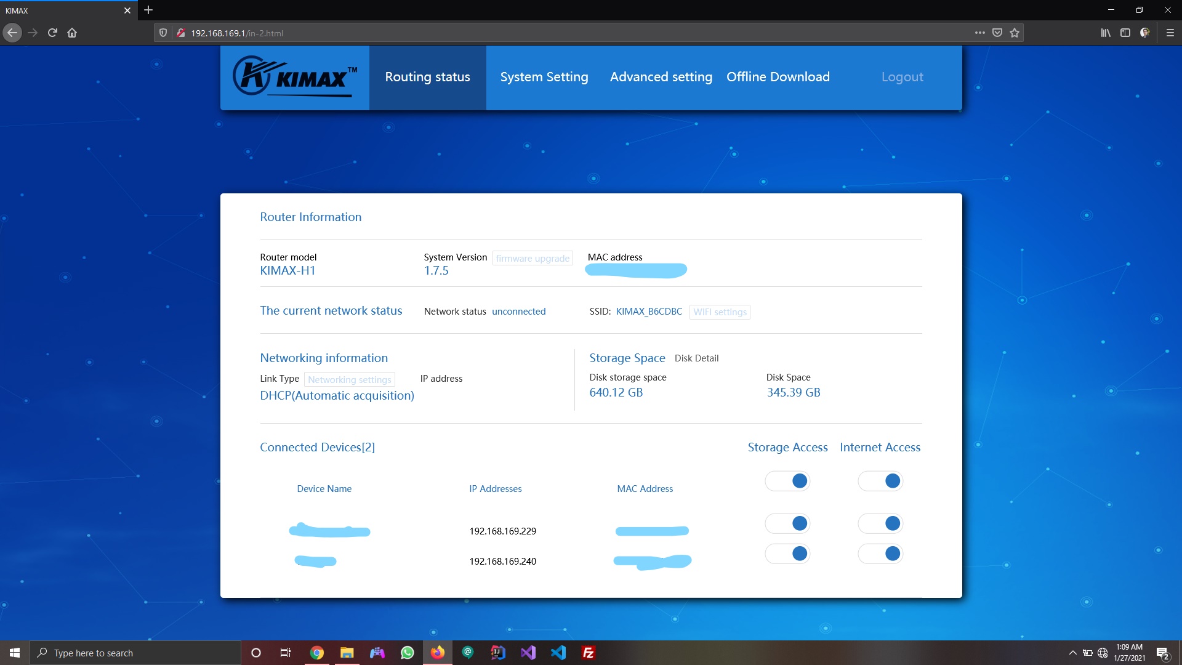Viewport: 1182px width, 665px height.
Task: Click SSID value KIMAX_B6CDBC
Action: click(x=649, y=312)
